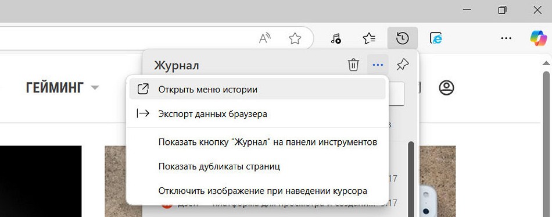The image size is (552, 217).
Task: Click the Internet Explorer mode icon
Action: (436, 38)
